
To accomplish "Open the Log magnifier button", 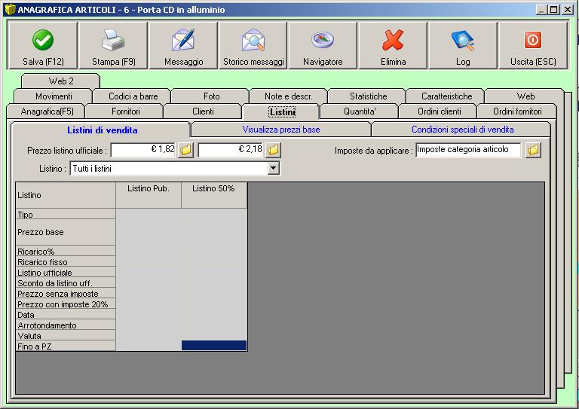I will click(463, 45).
